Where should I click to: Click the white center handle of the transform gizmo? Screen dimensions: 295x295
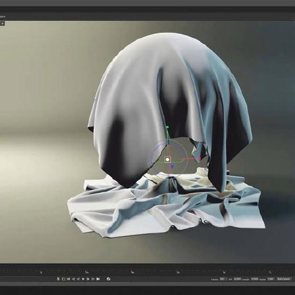167,159
